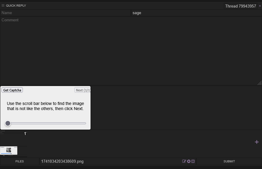Image resolution: width=262 pixels, height=169 pixels.
Task: Click the comment box resize grip
Action: (260, 83)
